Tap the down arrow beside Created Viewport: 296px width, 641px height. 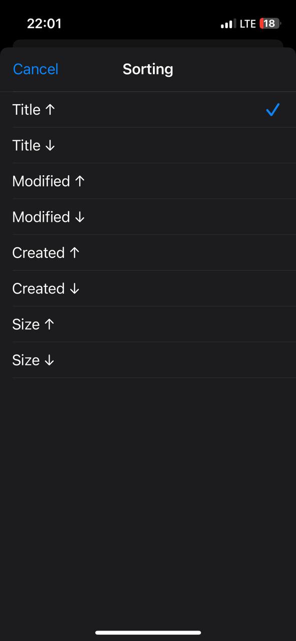click(74, 289)
